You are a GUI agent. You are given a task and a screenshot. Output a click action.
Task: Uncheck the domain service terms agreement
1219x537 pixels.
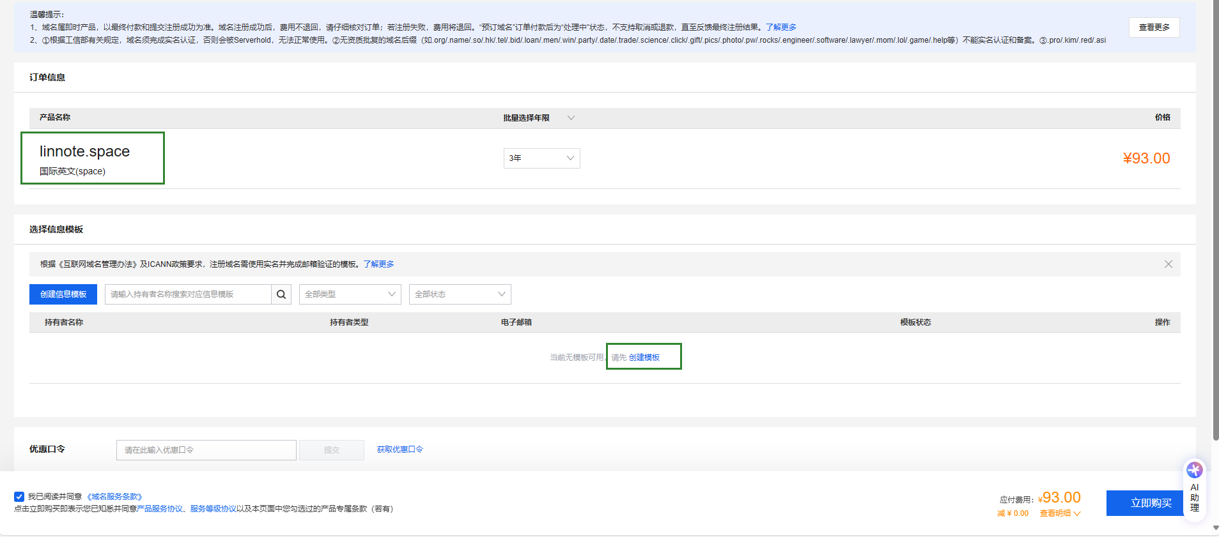[19, 497]
